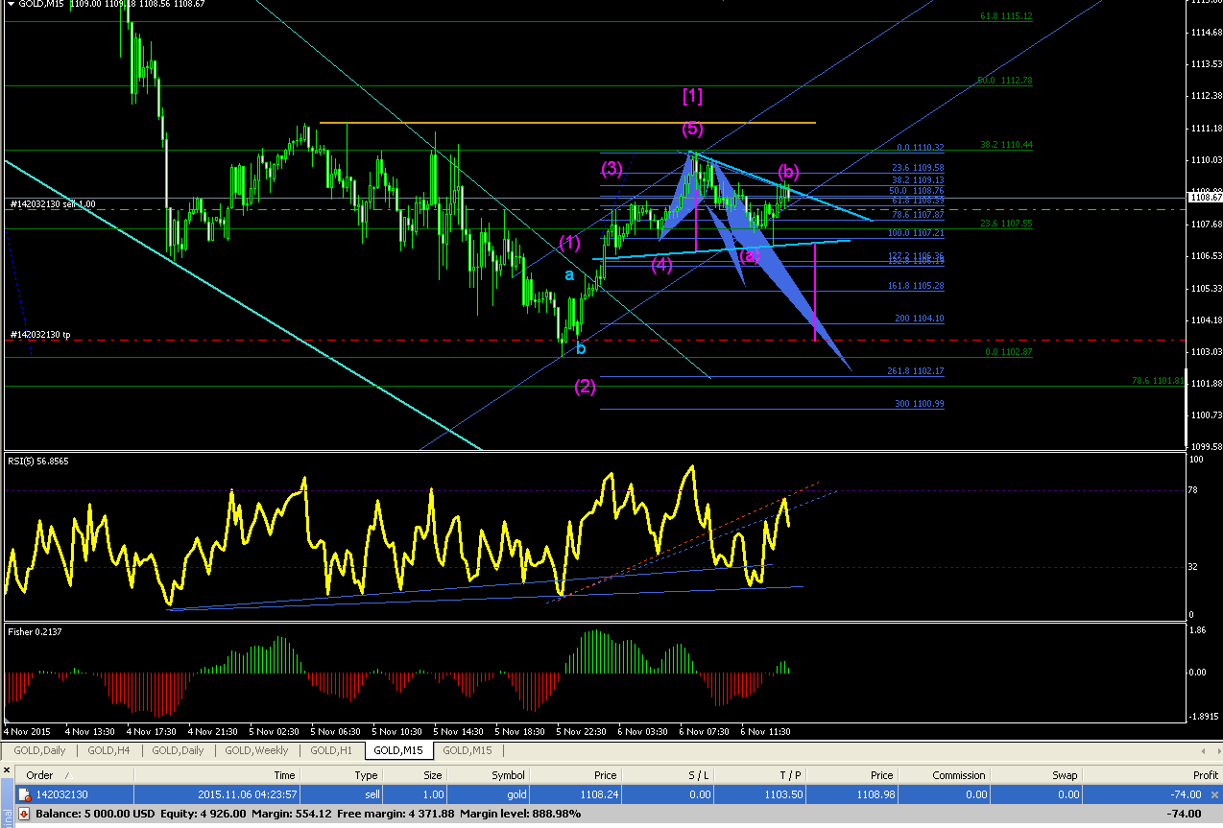Click the GOLD,M15 chart title triangle icon

click(10, 4)
